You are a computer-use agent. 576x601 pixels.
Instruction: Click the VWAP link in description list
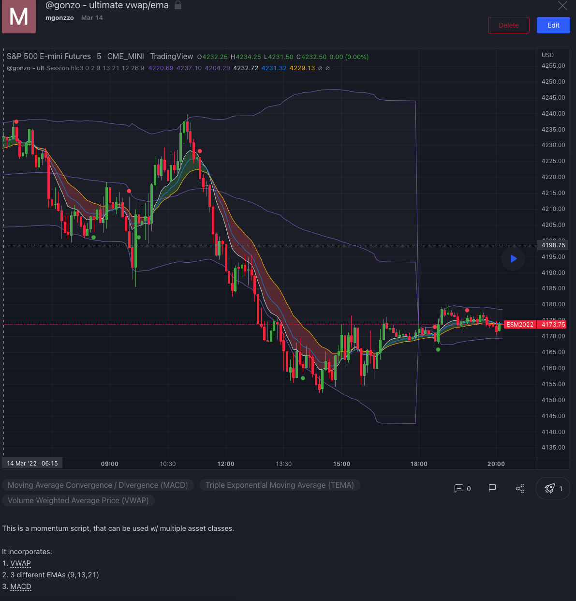21,563
